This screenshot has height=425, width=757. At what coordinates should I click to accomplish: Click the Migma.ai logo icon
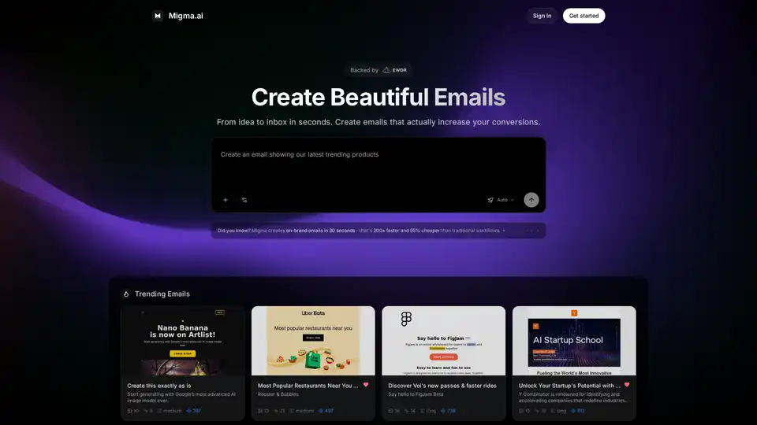pos(158,16)
